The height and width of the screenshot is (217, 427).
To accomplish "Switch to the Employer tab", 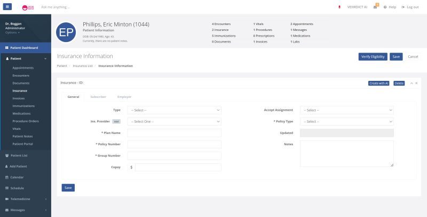I will coord(124,97).
